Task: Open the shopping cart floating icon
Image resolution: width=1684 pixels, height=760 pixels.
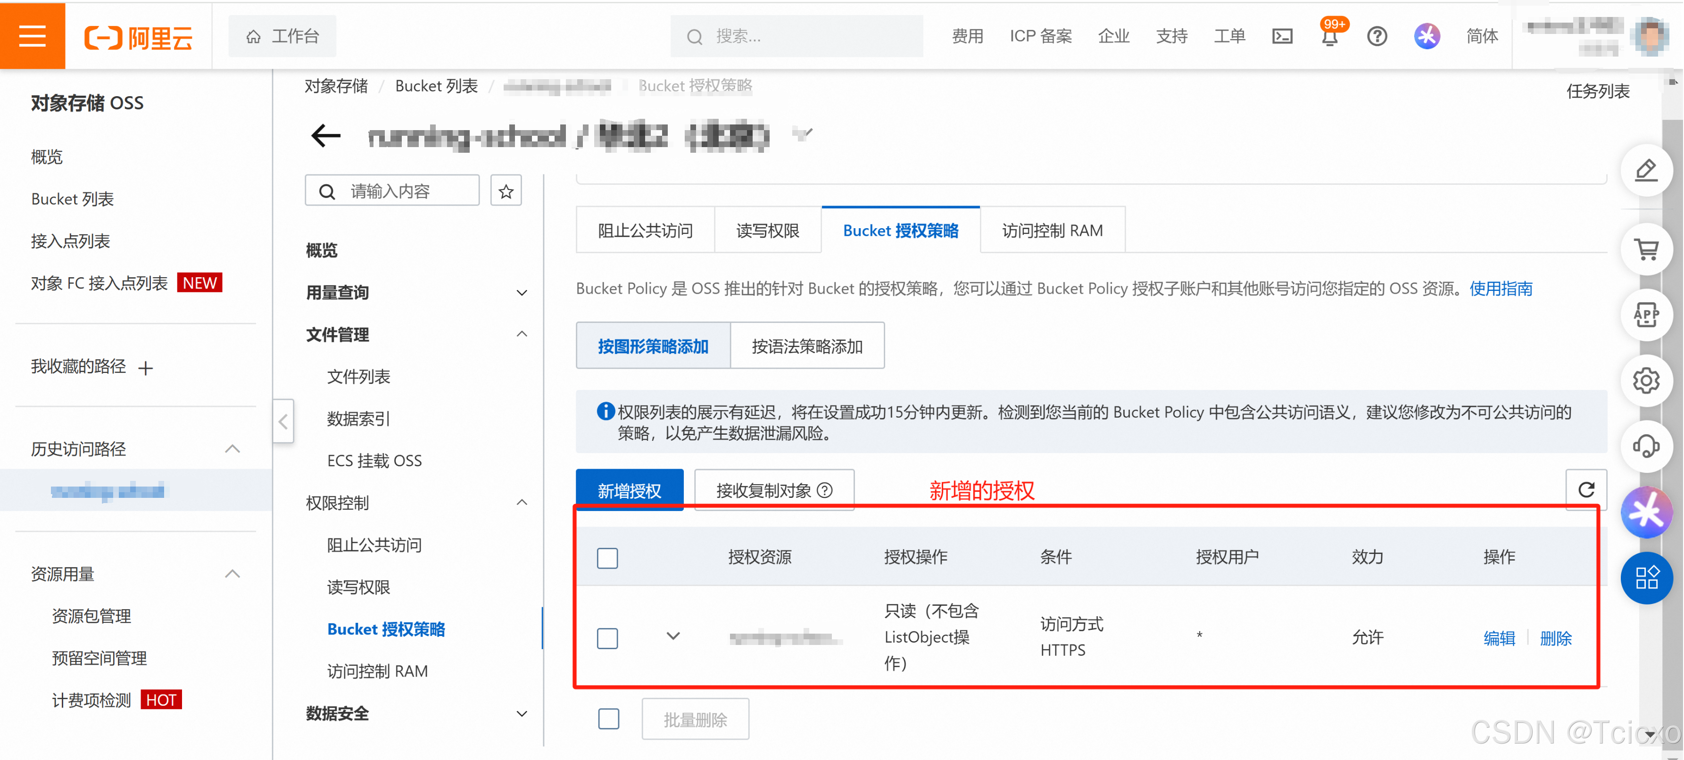Action: (1646, 249)
